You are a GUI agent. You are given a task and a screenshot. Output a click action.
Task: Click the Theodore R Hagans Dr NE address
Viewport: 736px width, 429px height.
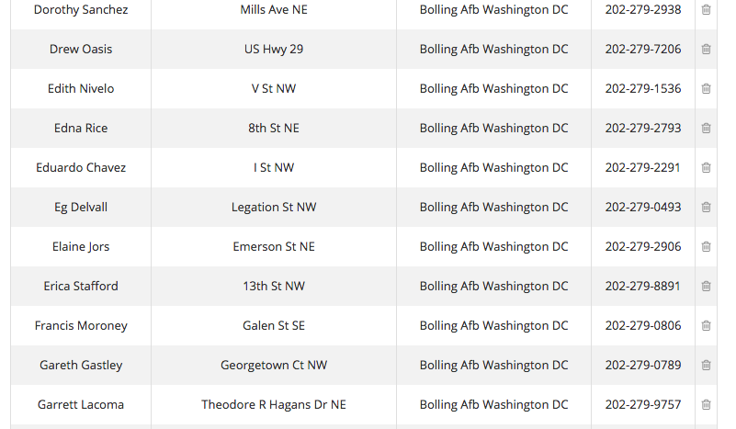(x=274, y=404)
